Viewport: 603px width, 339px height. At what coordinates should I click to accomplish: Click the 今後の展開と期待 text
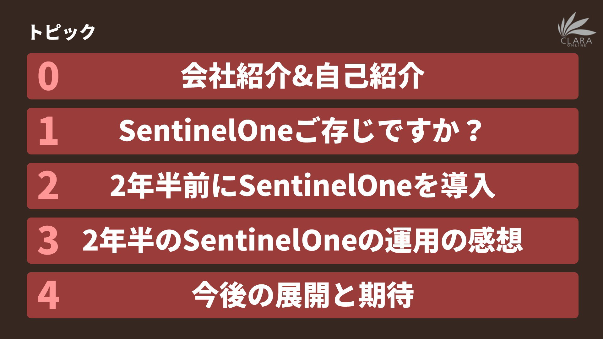[x=303, y=295]
